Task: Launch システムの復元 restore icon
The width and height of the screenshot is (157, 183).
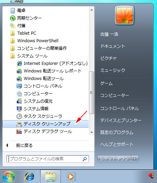Action: pyautogui.click(x=19, y=101)
